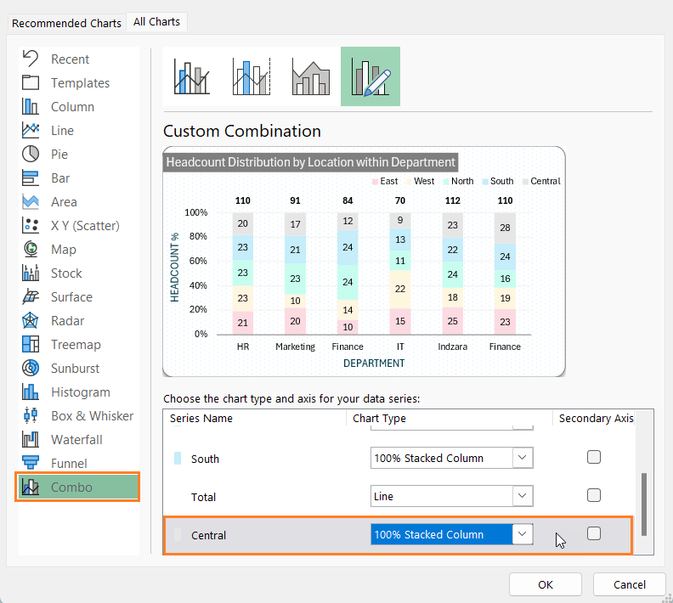Pick the Line chart icon
The width and height of the screenshot is (673, 603).
point(31,130)
